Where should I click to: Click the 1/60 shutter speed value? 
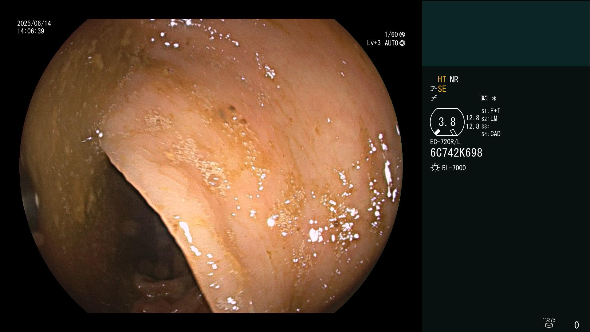391,34
